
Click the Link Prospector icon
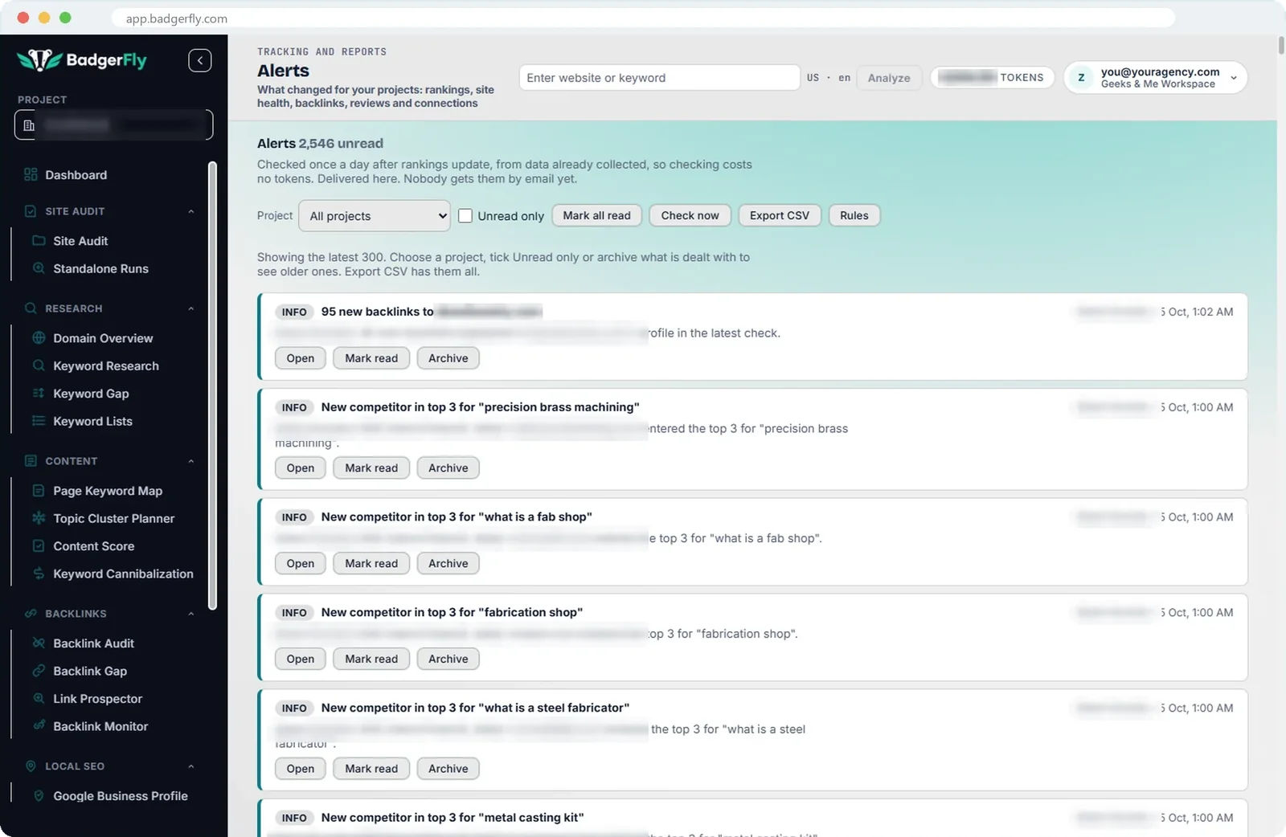[39, 699]
